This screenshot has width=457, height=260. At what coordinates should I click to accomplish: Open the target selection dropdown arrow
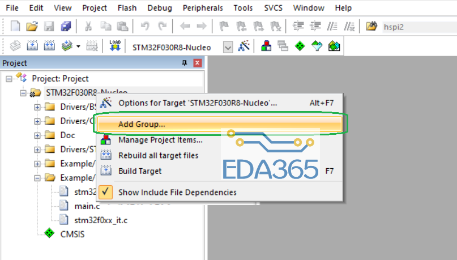pos(228,47)
